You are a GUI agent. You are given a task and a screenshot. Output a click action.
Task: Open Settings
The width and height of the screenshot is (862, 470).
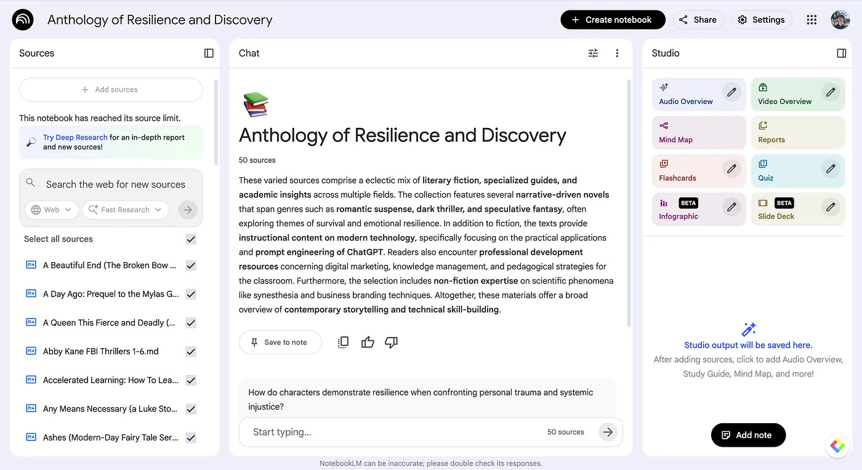point(762,20)
